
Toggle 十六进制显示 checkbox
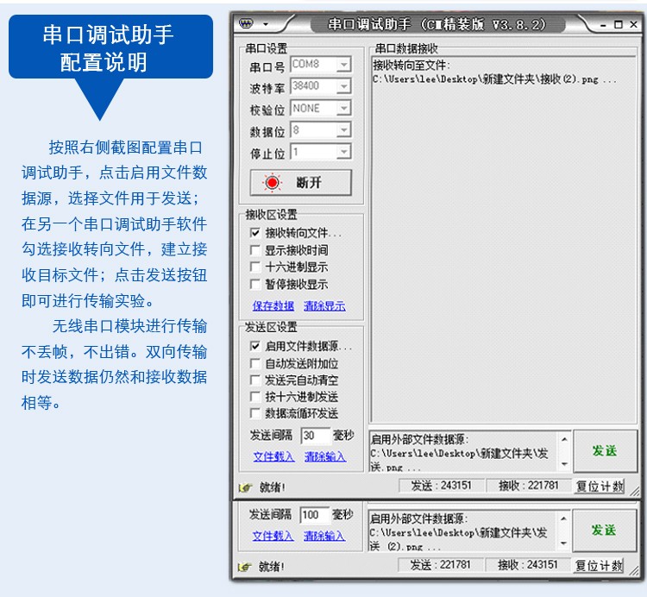pos(255,267)
